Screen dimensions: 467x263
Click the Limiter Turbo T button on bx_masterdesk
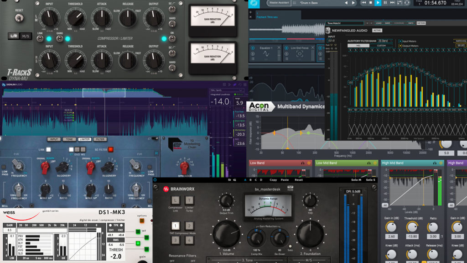pyautogui.click(x=189, y=200)
